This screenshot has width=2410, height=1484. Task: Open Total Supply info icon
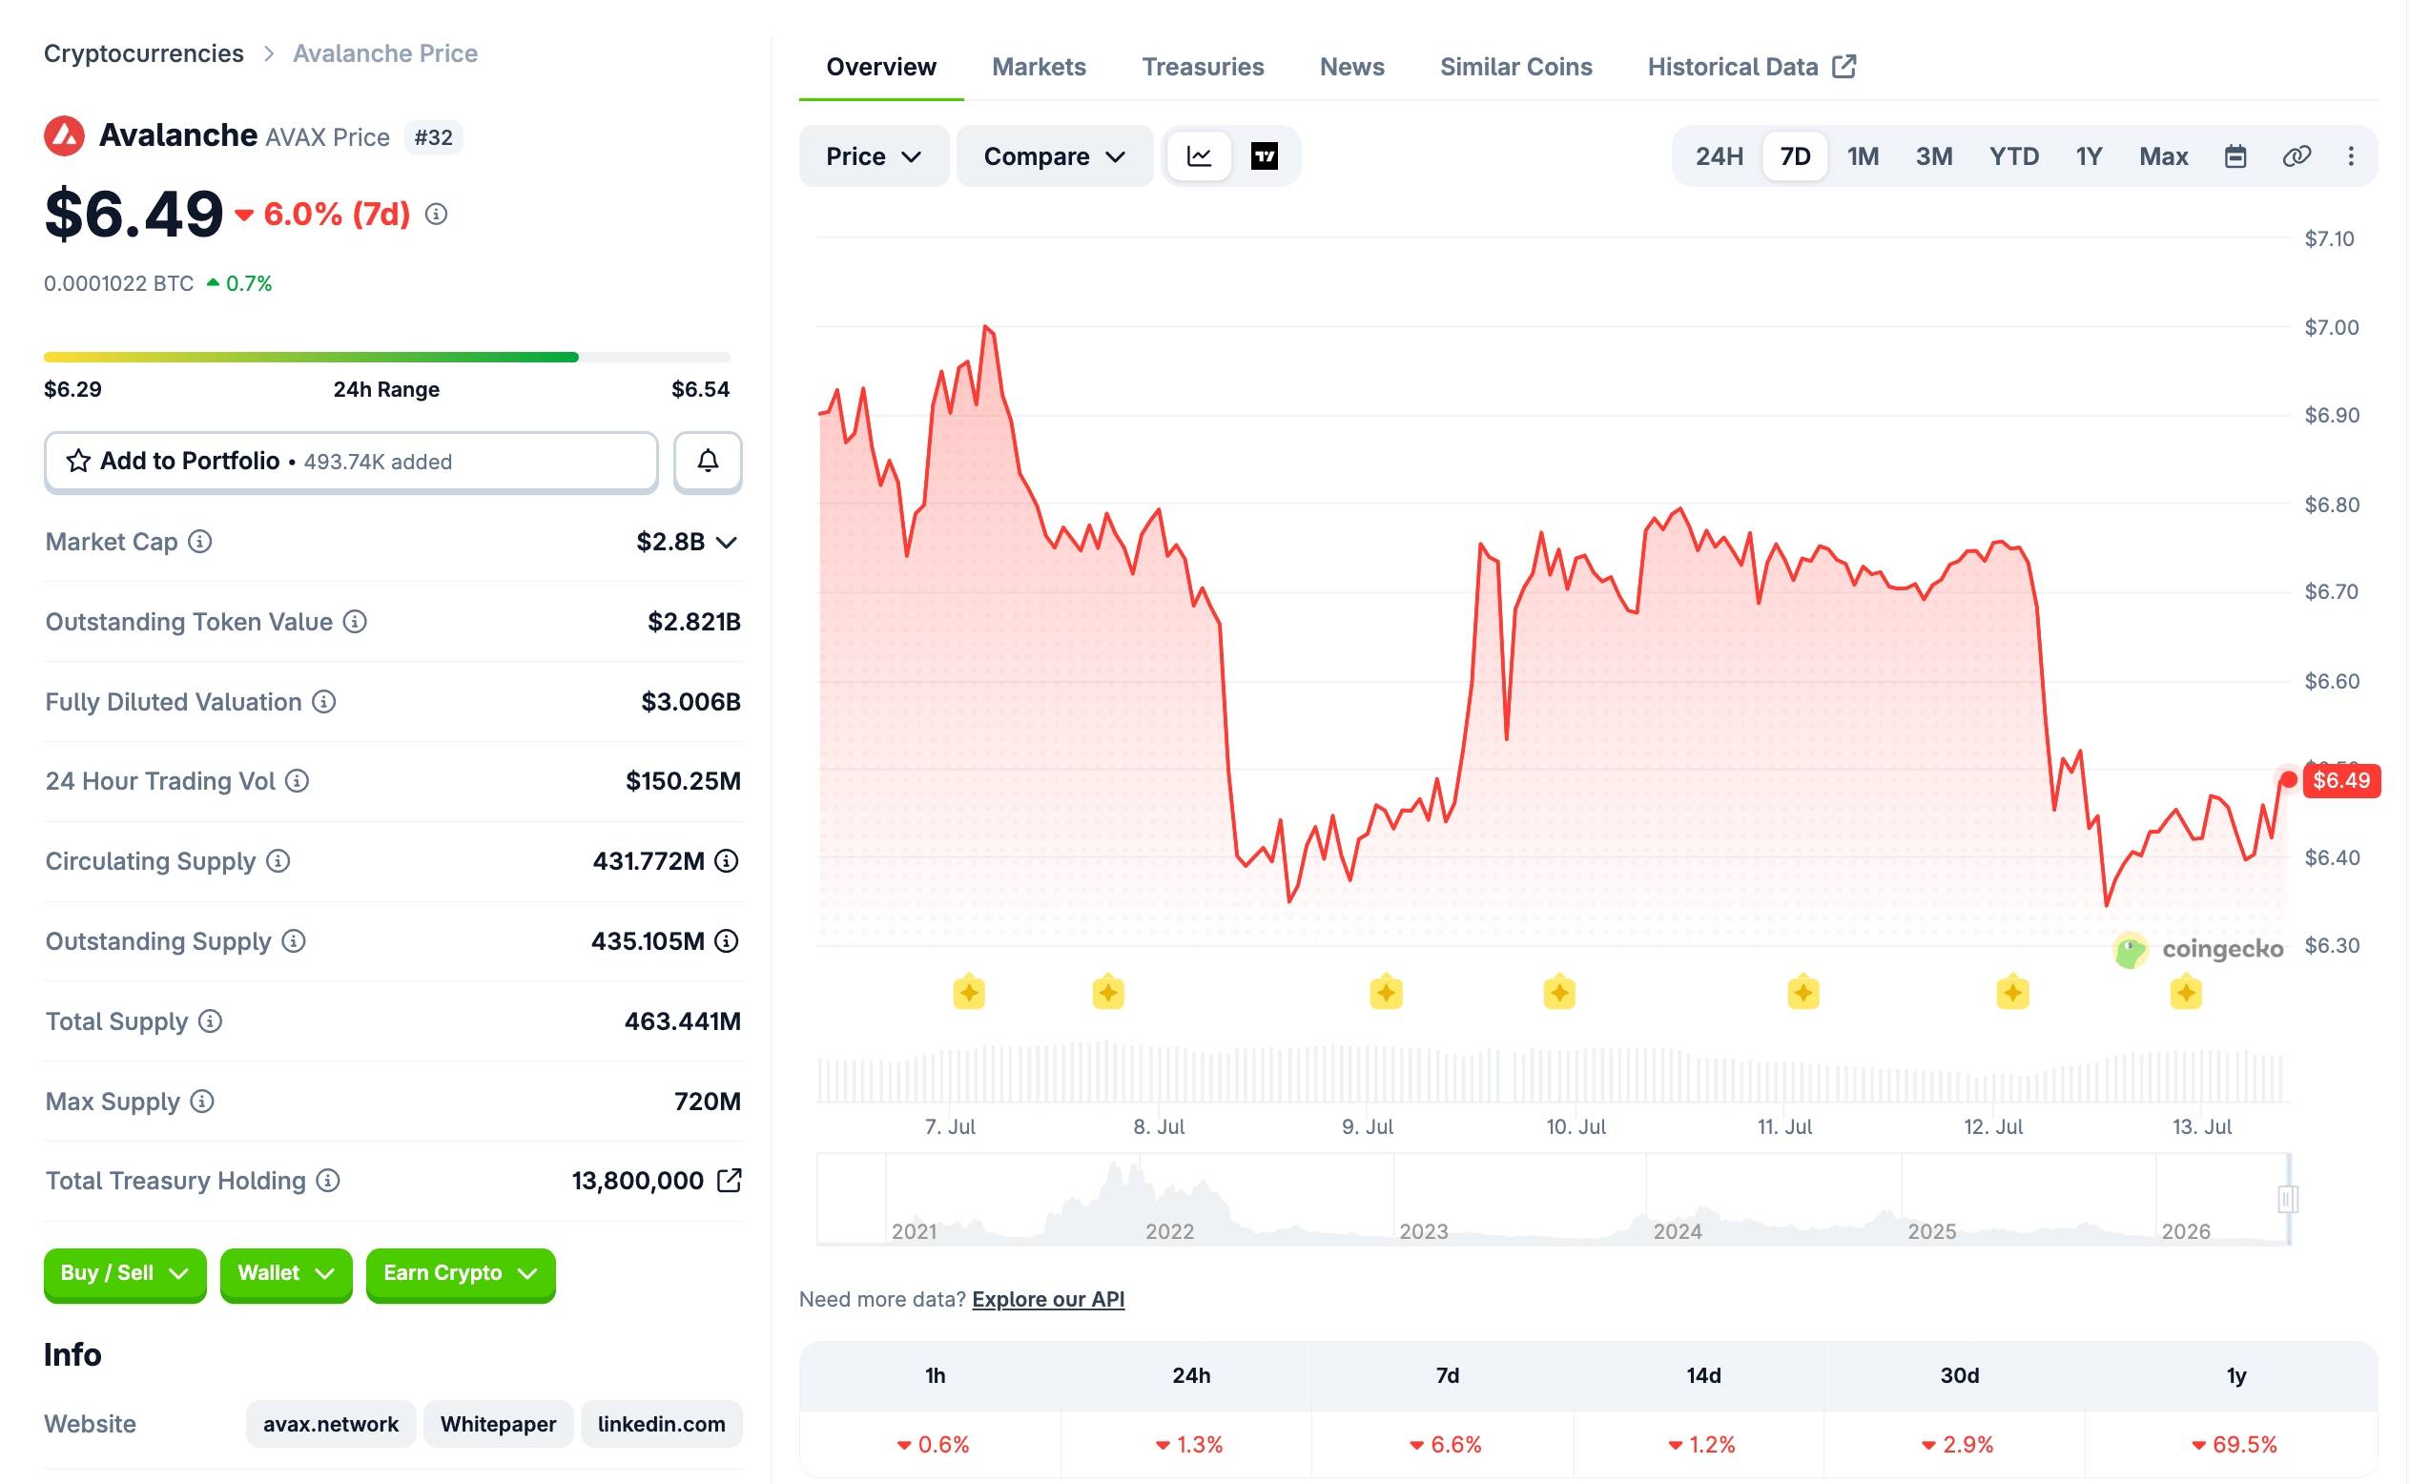(210, 1021)
